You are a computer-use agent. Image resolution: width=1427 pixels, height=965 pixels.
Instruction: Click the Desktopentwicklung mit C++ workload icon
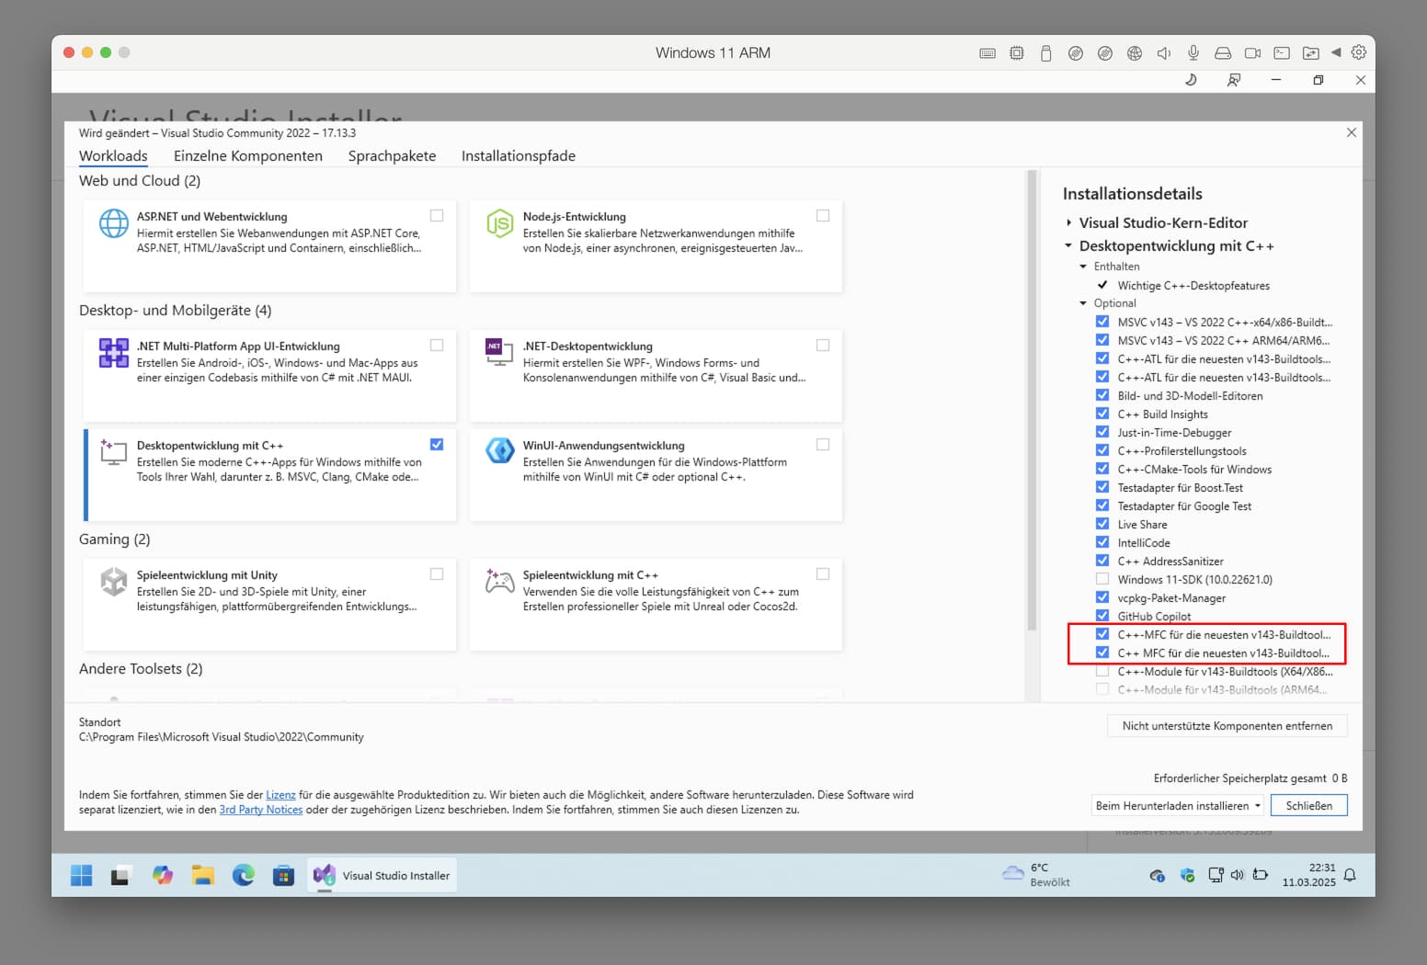coord(114,451)
